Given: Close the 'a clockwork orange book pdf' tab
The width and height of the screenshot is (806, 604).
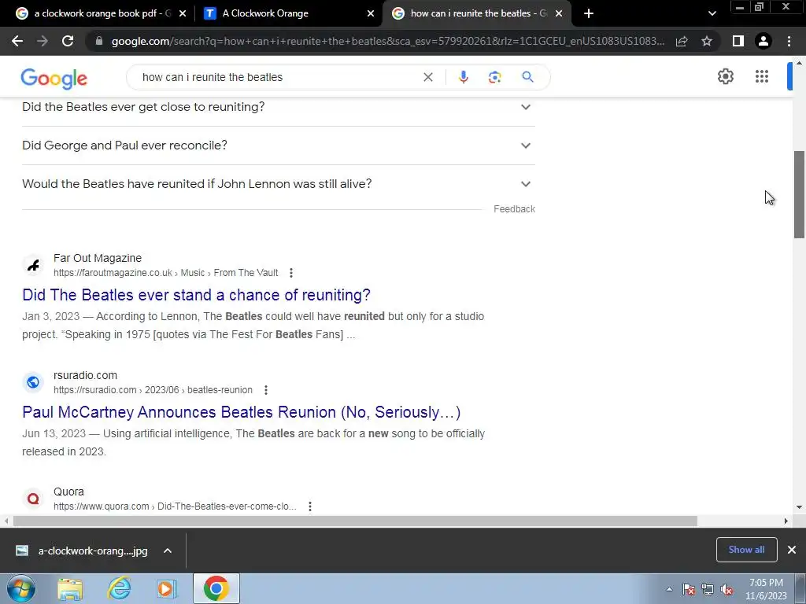Looking at the screenshot, I should coord(183,13).
